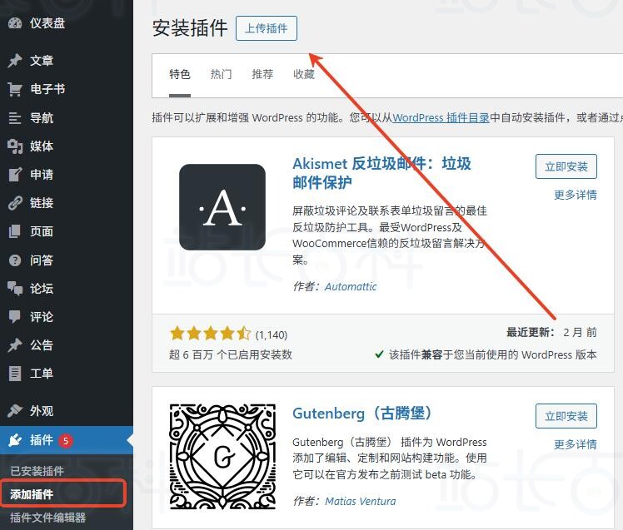Go to 已安装插件 submenu
623x530 pixels.
click(37, 471)
